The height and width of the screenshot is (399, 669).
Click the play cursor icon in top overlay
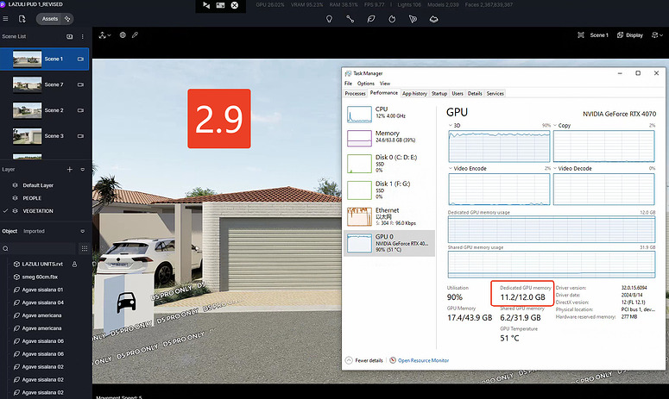pos(206,5)
